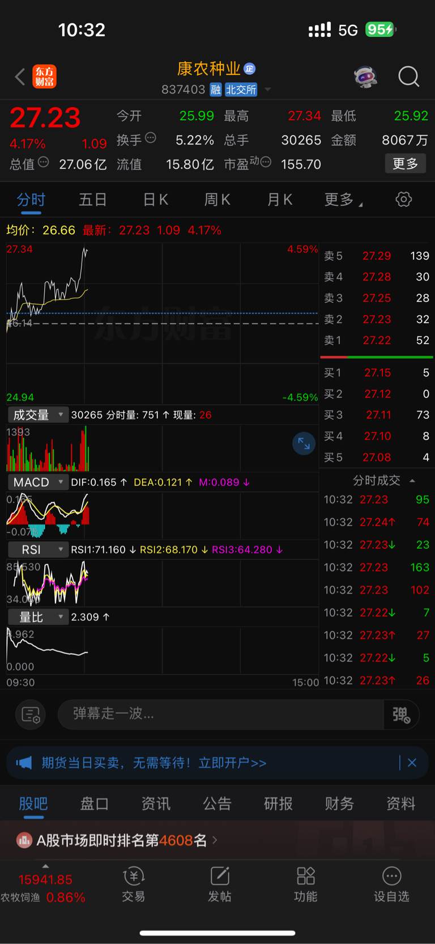Switch to 资料 tab
This screenshot has width=435, height=944.
[x=400, y=804]
